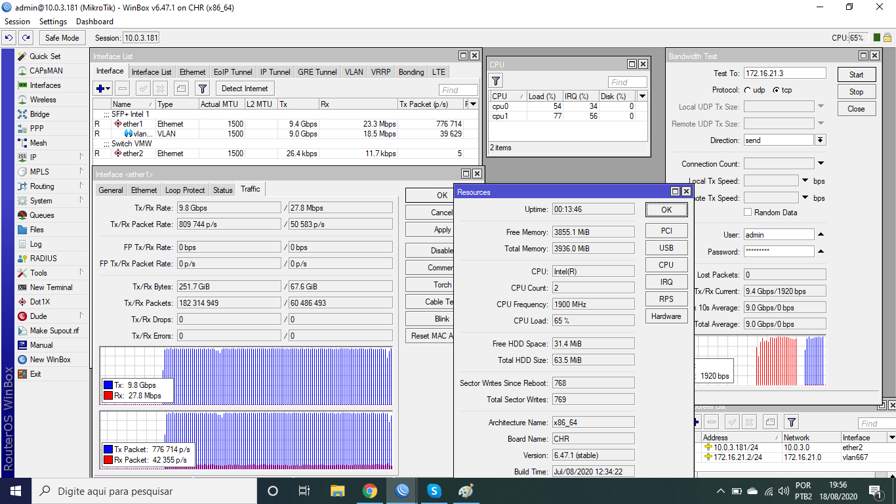Click the Undo arrow in the WinBox toolbar
The image size is (896, 504).
coord(9,38)
